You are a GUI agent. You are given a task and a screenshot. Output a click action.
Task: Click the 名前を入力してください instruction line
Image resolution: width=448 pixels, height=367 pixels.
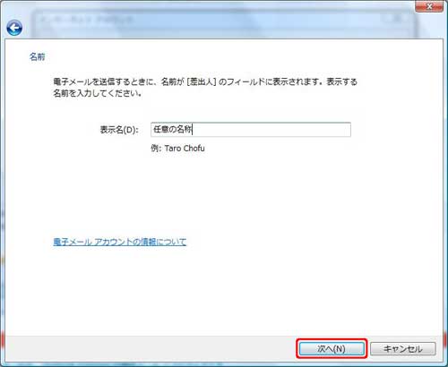(x=97, y=93)
